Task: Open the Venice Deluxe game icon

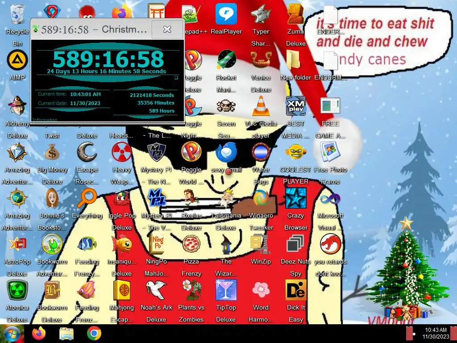Action: tap(261, 60)
